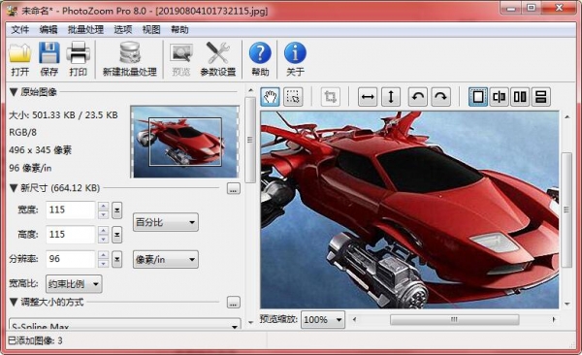Open the S-Spline Max method dropdown
582x355 pixels.
click(x=125, y=324)
